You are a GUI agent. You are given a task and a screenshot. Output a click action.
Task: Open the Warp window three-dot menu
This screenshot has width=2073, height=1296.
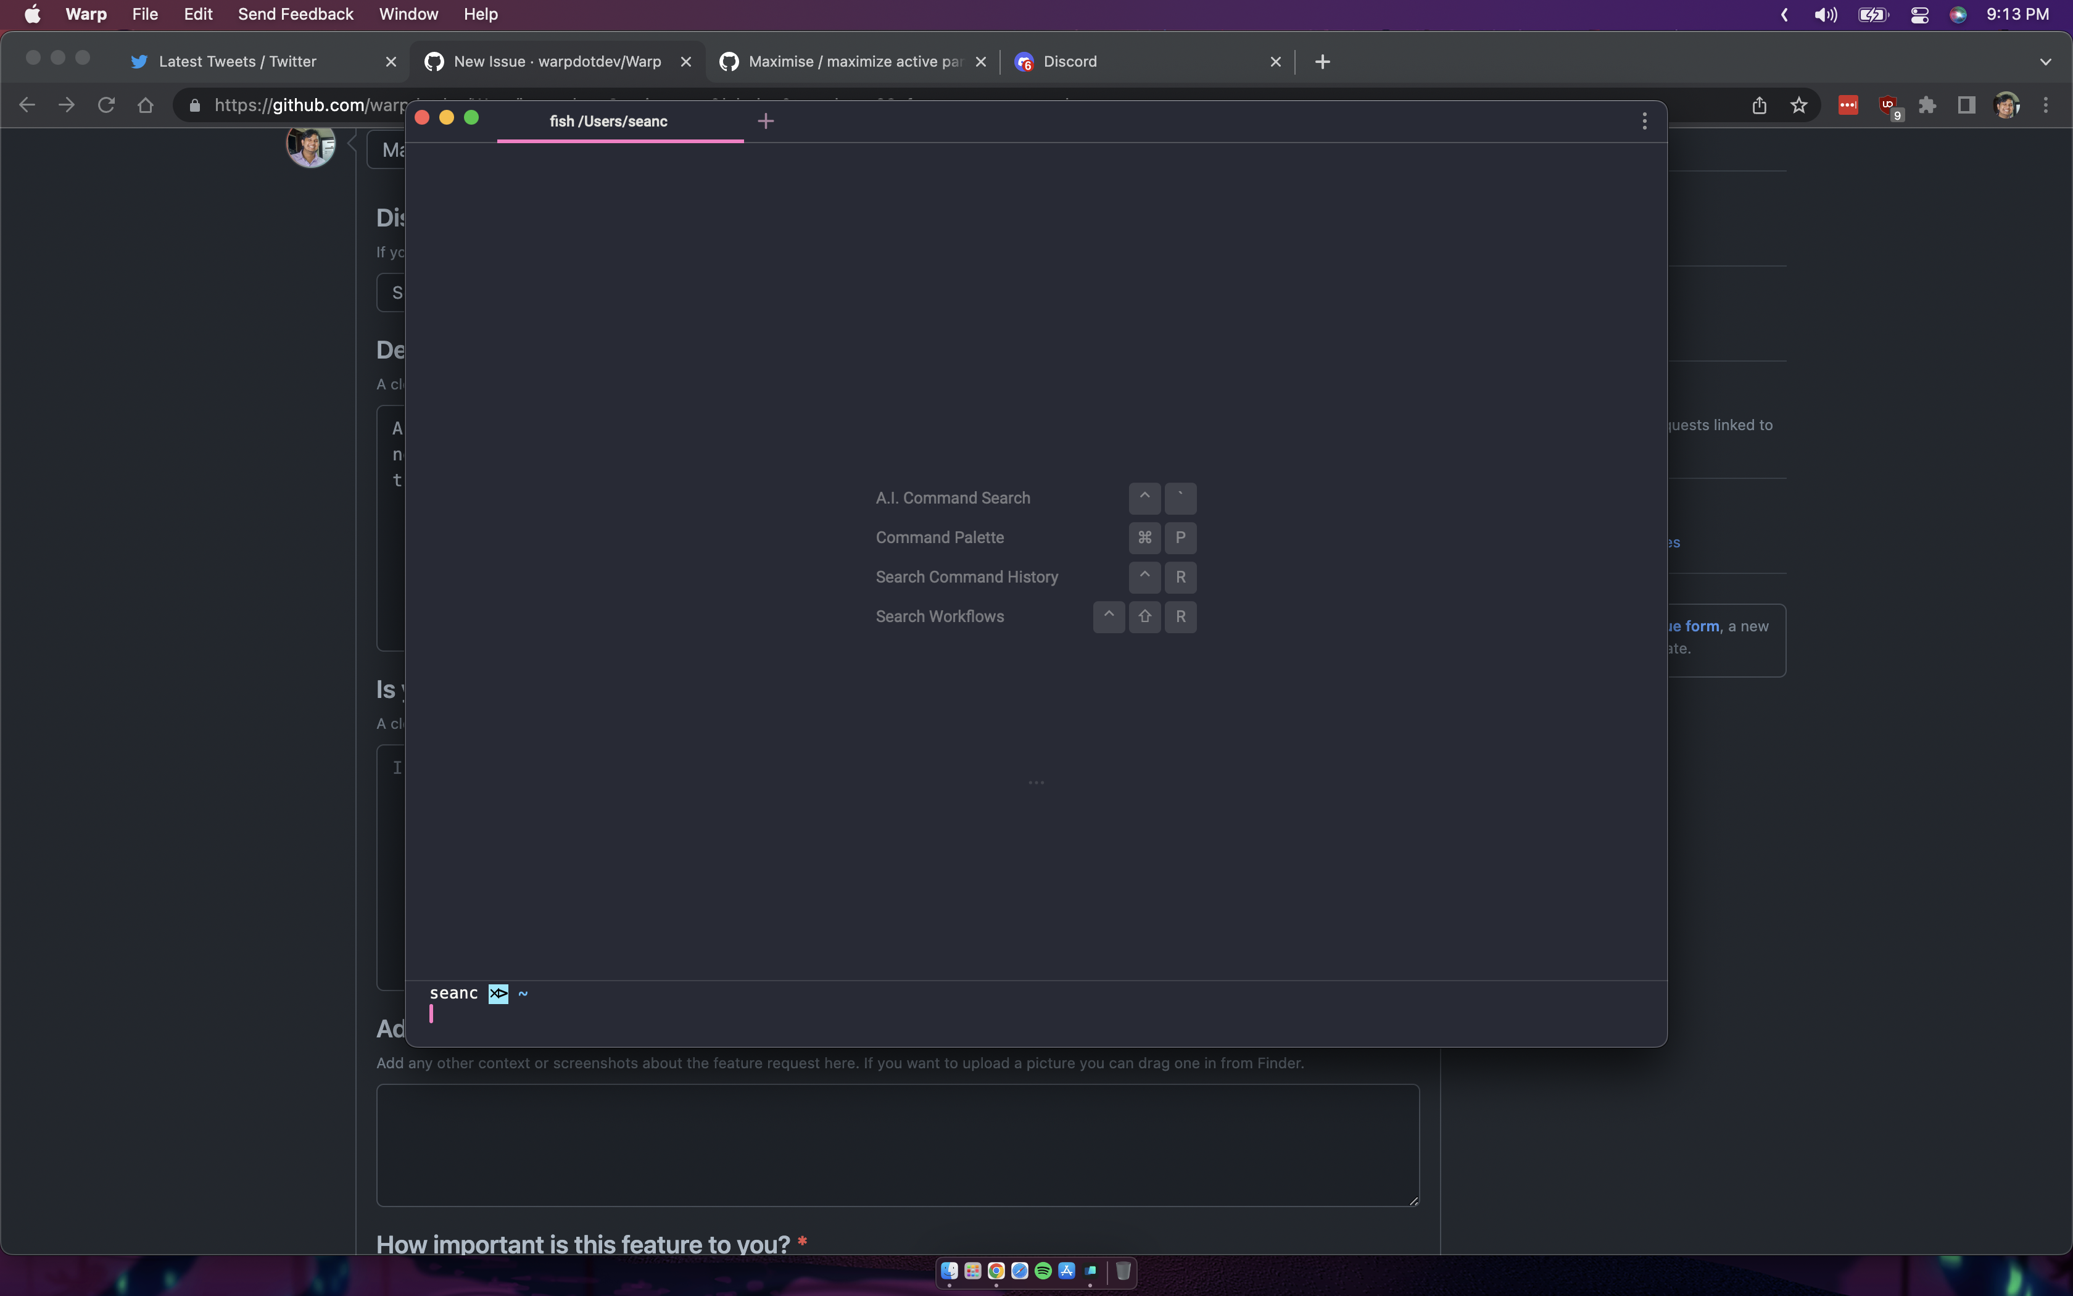[x=1644, y=121]
